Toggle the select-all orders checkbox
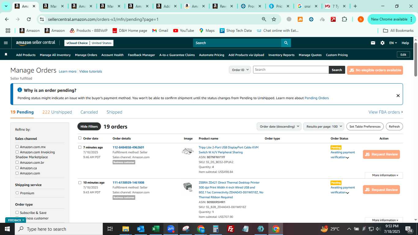This screenshot has height=235, width=418. coord(80,138)
